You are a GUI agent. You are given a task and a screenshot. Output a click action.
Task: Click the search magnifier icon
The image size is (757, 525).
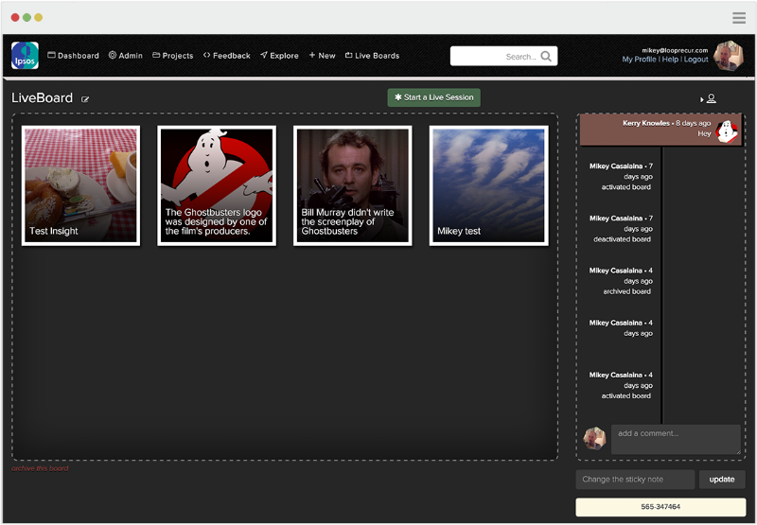click(546, 57)
